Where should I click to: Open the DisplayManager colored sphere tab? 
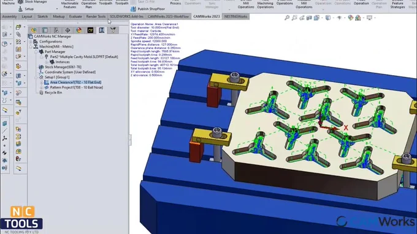click(79, 30)
